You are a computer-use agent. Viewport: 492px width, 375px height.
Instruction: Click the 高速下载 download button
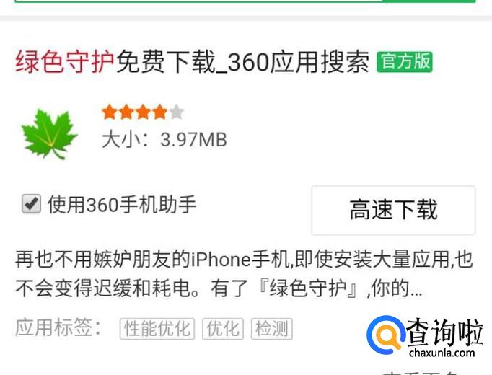(393, 210)
